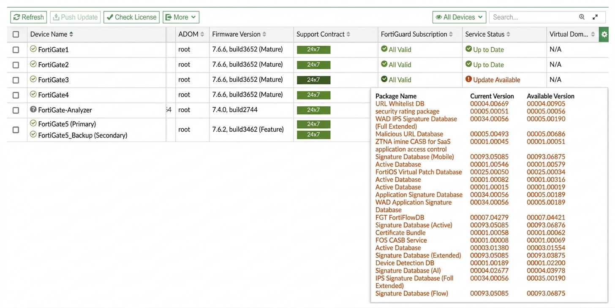Click Application Signature Database entry
This screenshot has width=615, height=308.
(419, 195)
